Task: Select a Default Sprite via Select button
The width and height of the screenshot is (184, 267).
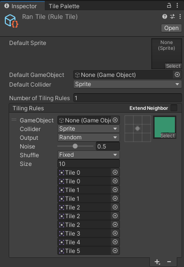Action: click(x=173, y=66)
